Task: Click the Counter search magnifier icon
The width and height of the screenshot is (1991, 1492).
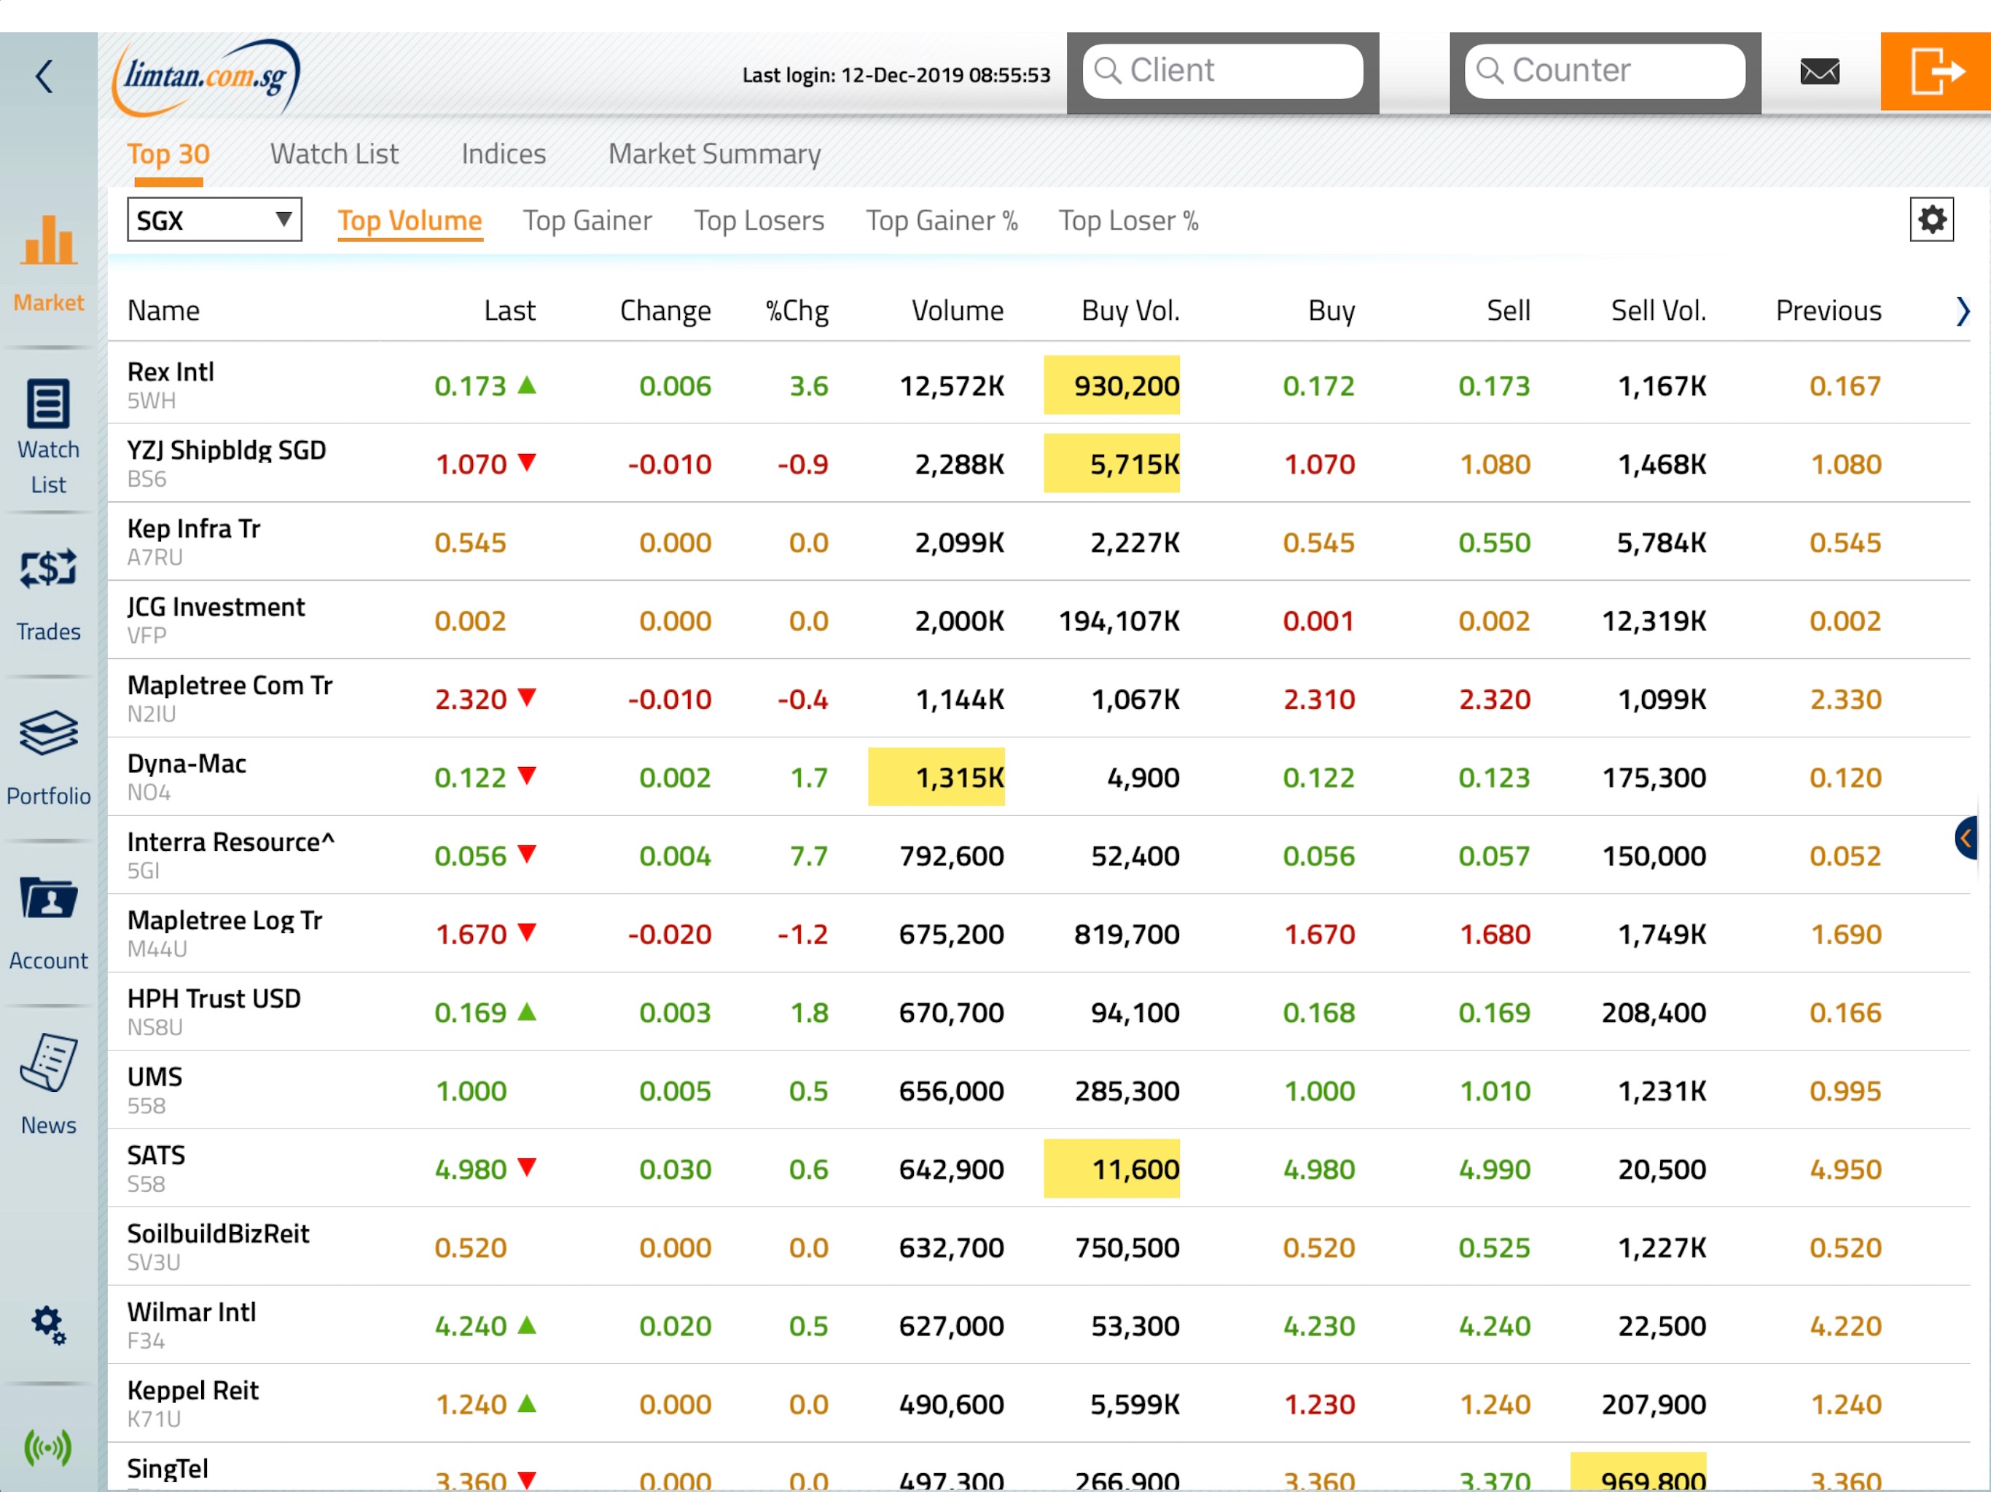Action: coord(1490,70)
